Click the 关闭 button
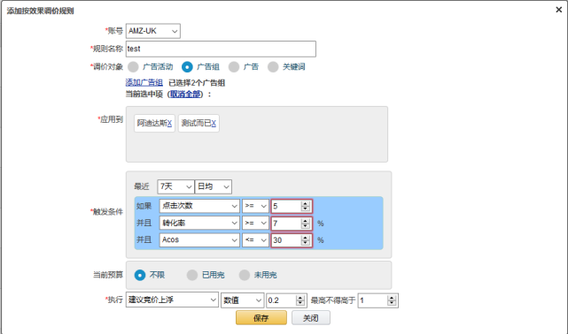This screenshot has width=568, height=334. pos(311,318)
